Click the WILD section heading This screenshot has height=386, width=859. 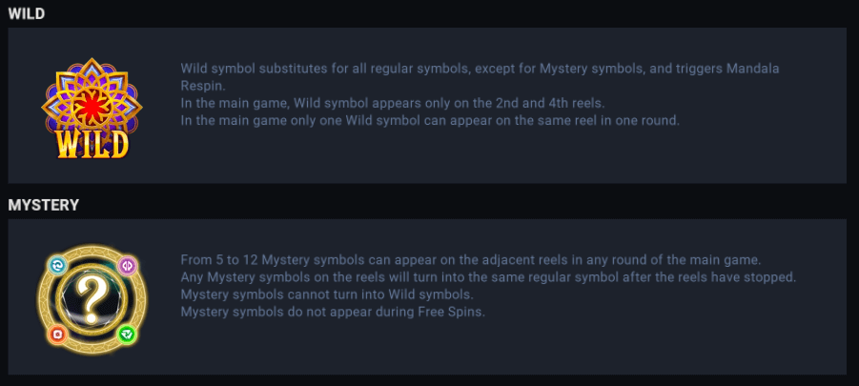[27, 13]
